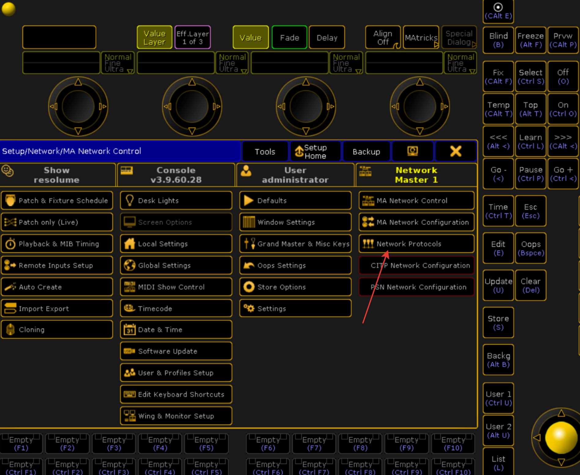Expand first encoder Normal Fine Ultra selector
Viewport: 580px width, 475px height.
coord(118,63)
